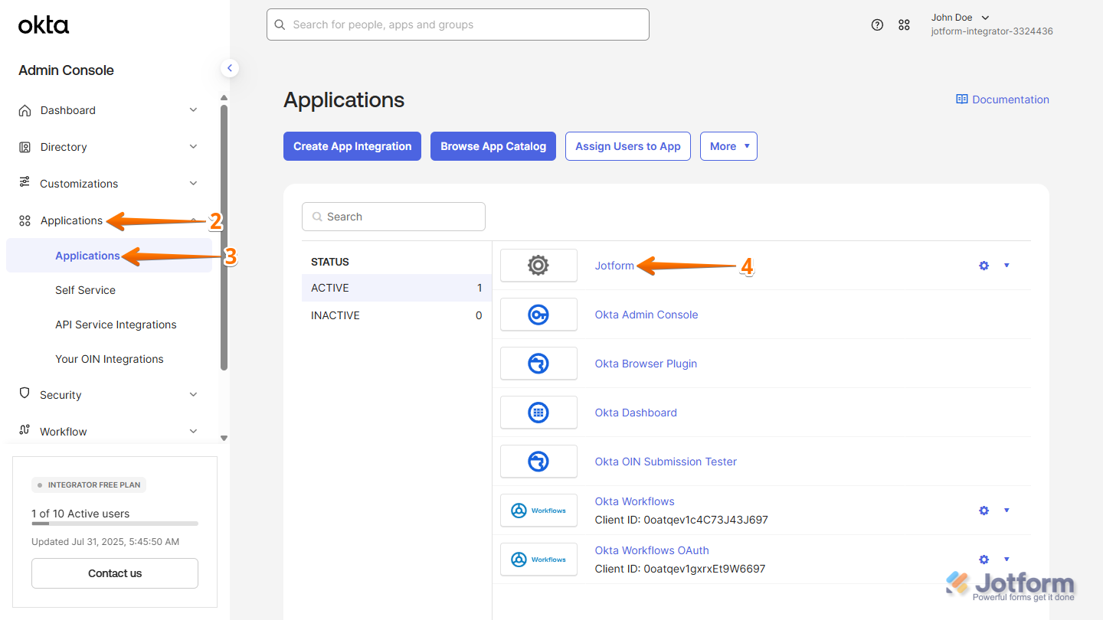Expand the Security menu chevron
The height and width of the screenshot is (620, 1103).
click(193, 394)
